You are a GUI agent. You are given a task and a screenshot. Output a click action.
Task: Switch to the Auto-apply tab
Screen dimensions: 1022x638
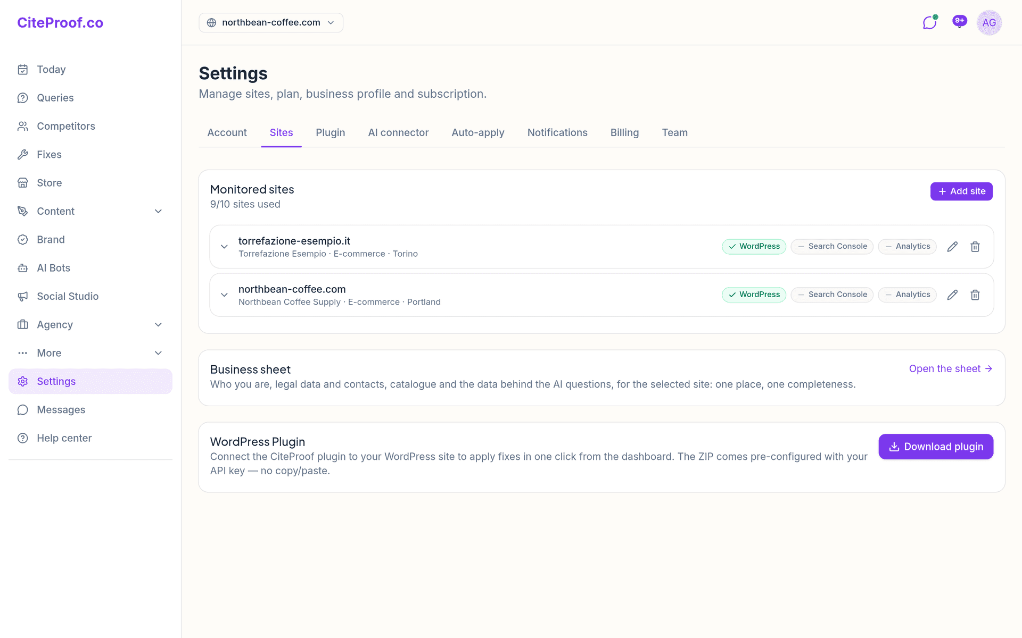click(x=478, y=133)
